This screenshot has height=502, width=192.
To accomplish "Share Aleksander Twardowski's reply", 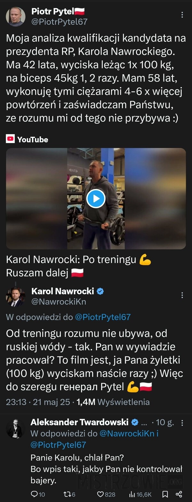I will click(179, 494).
